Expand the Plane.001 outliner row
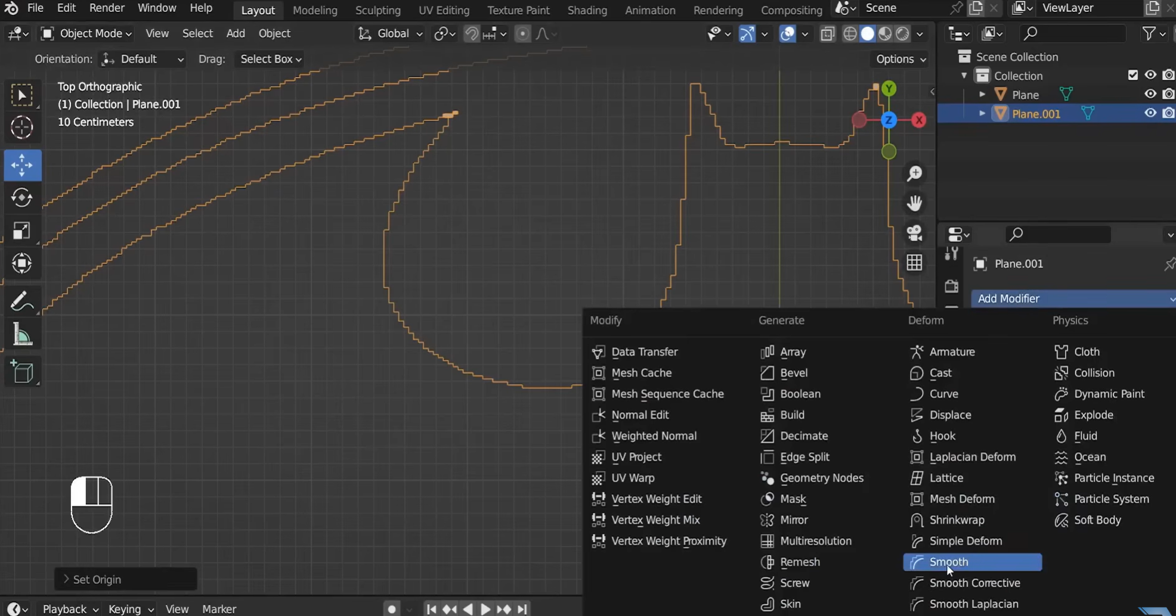The width and height of the screenshot is (1176, 616). tap(982, 113)
